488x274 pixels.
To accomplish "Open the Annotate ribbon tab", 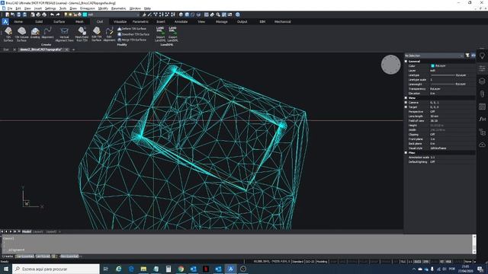I will (x=181, y=22).
